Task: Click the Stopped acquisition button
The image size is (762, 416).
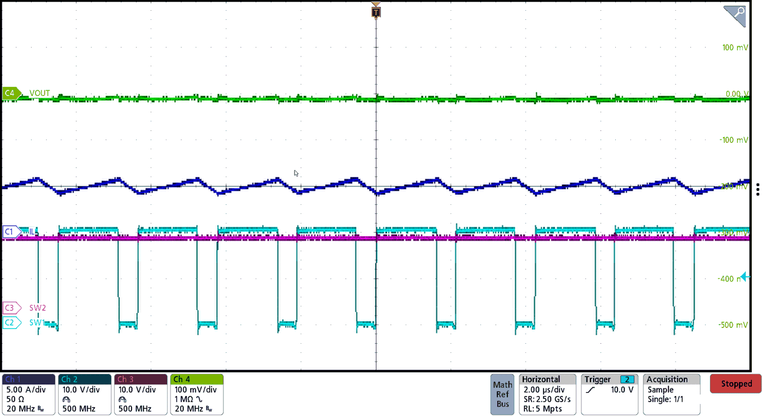Action: (x=735, y=383)
